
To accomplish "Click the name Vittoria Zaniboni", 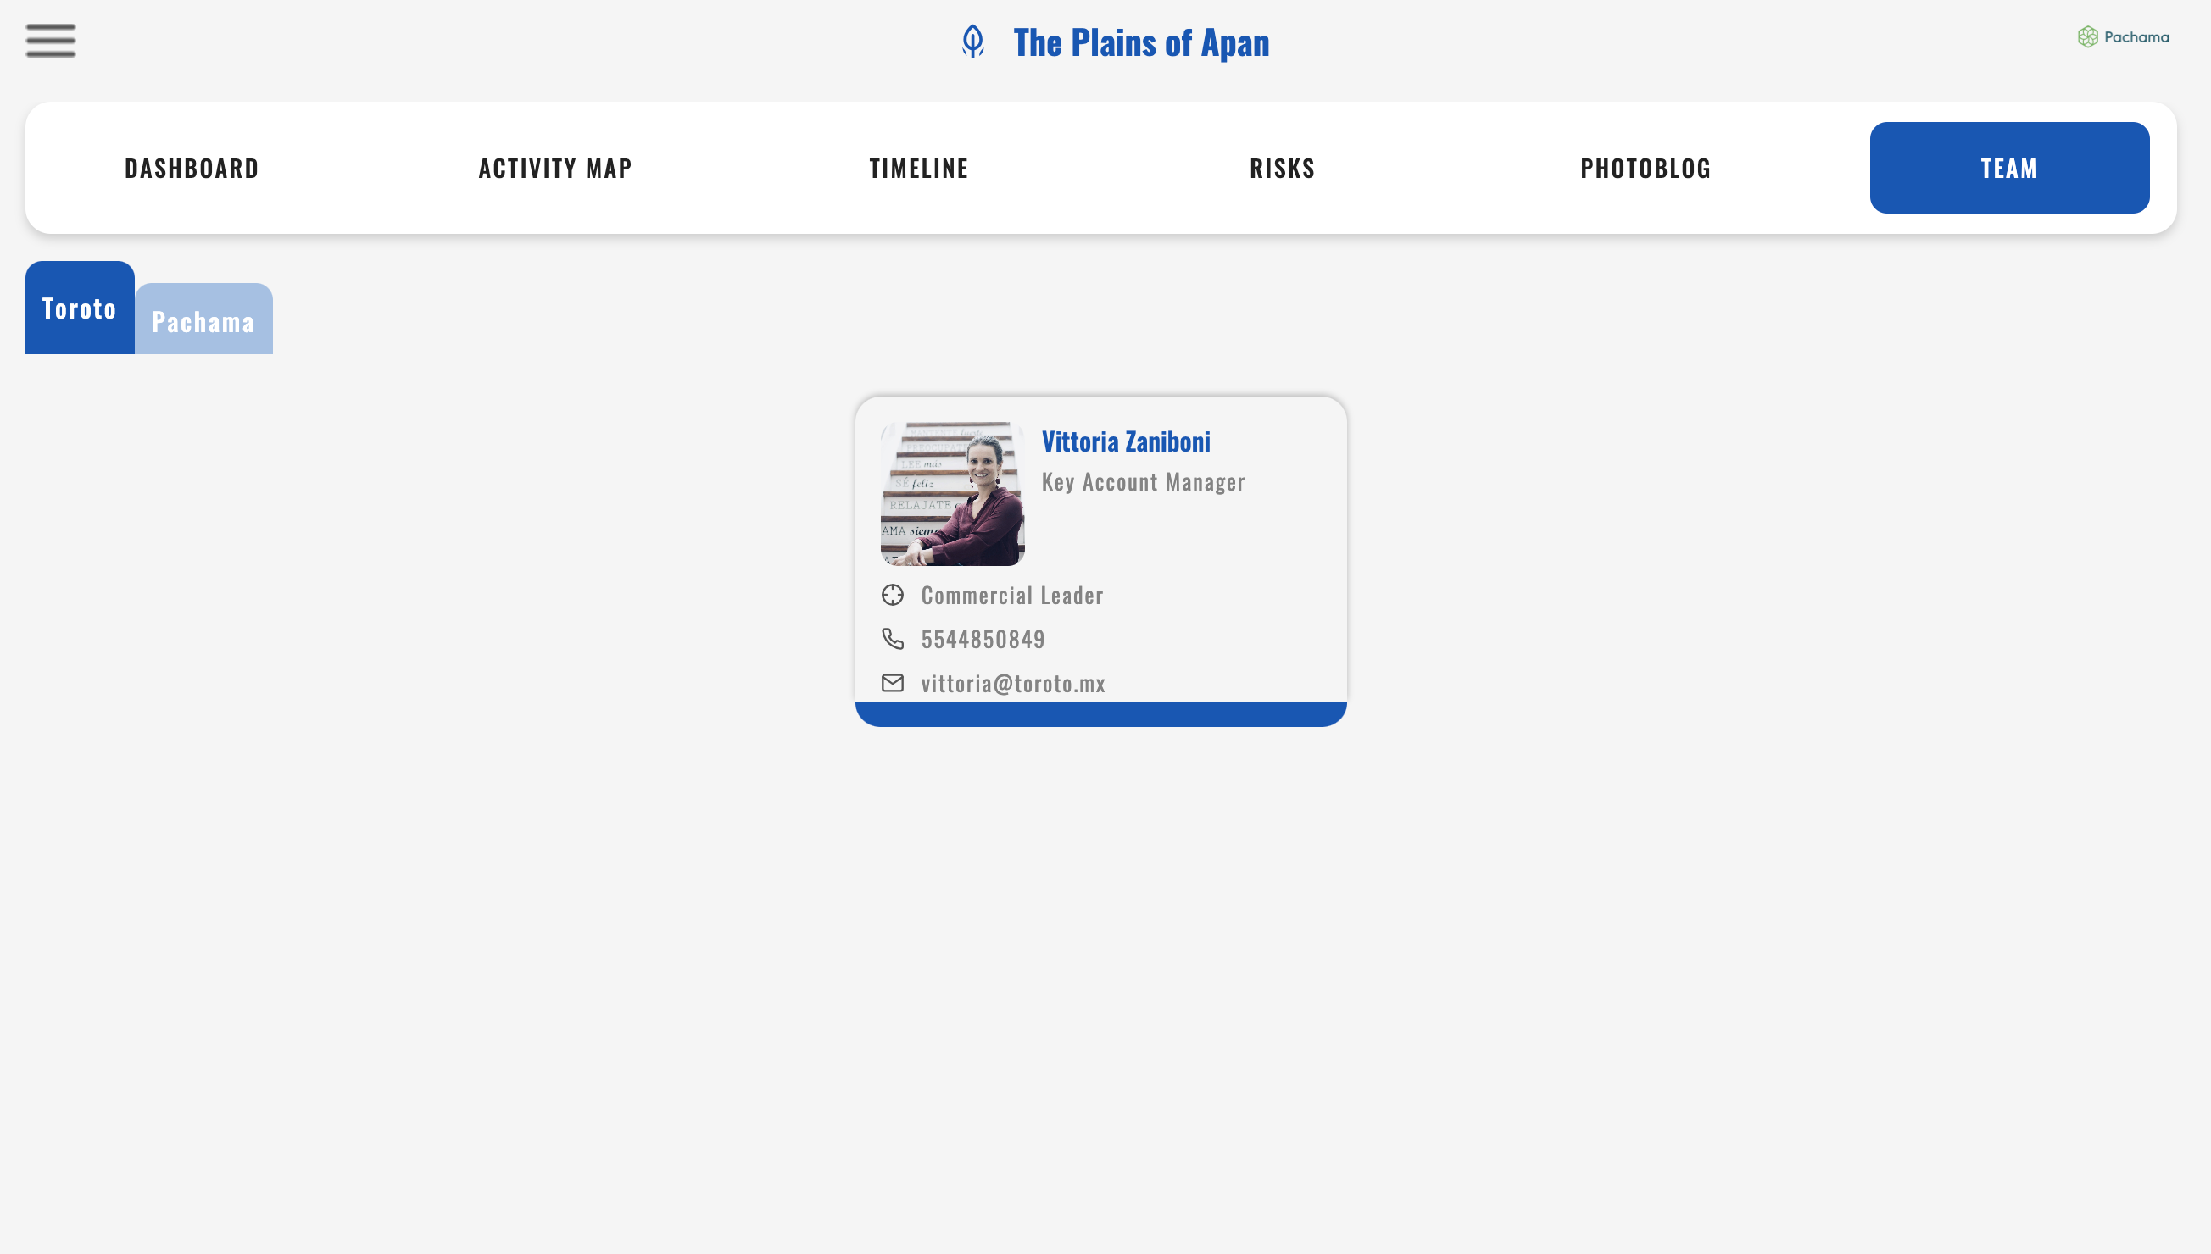I will pos(1125,441).
